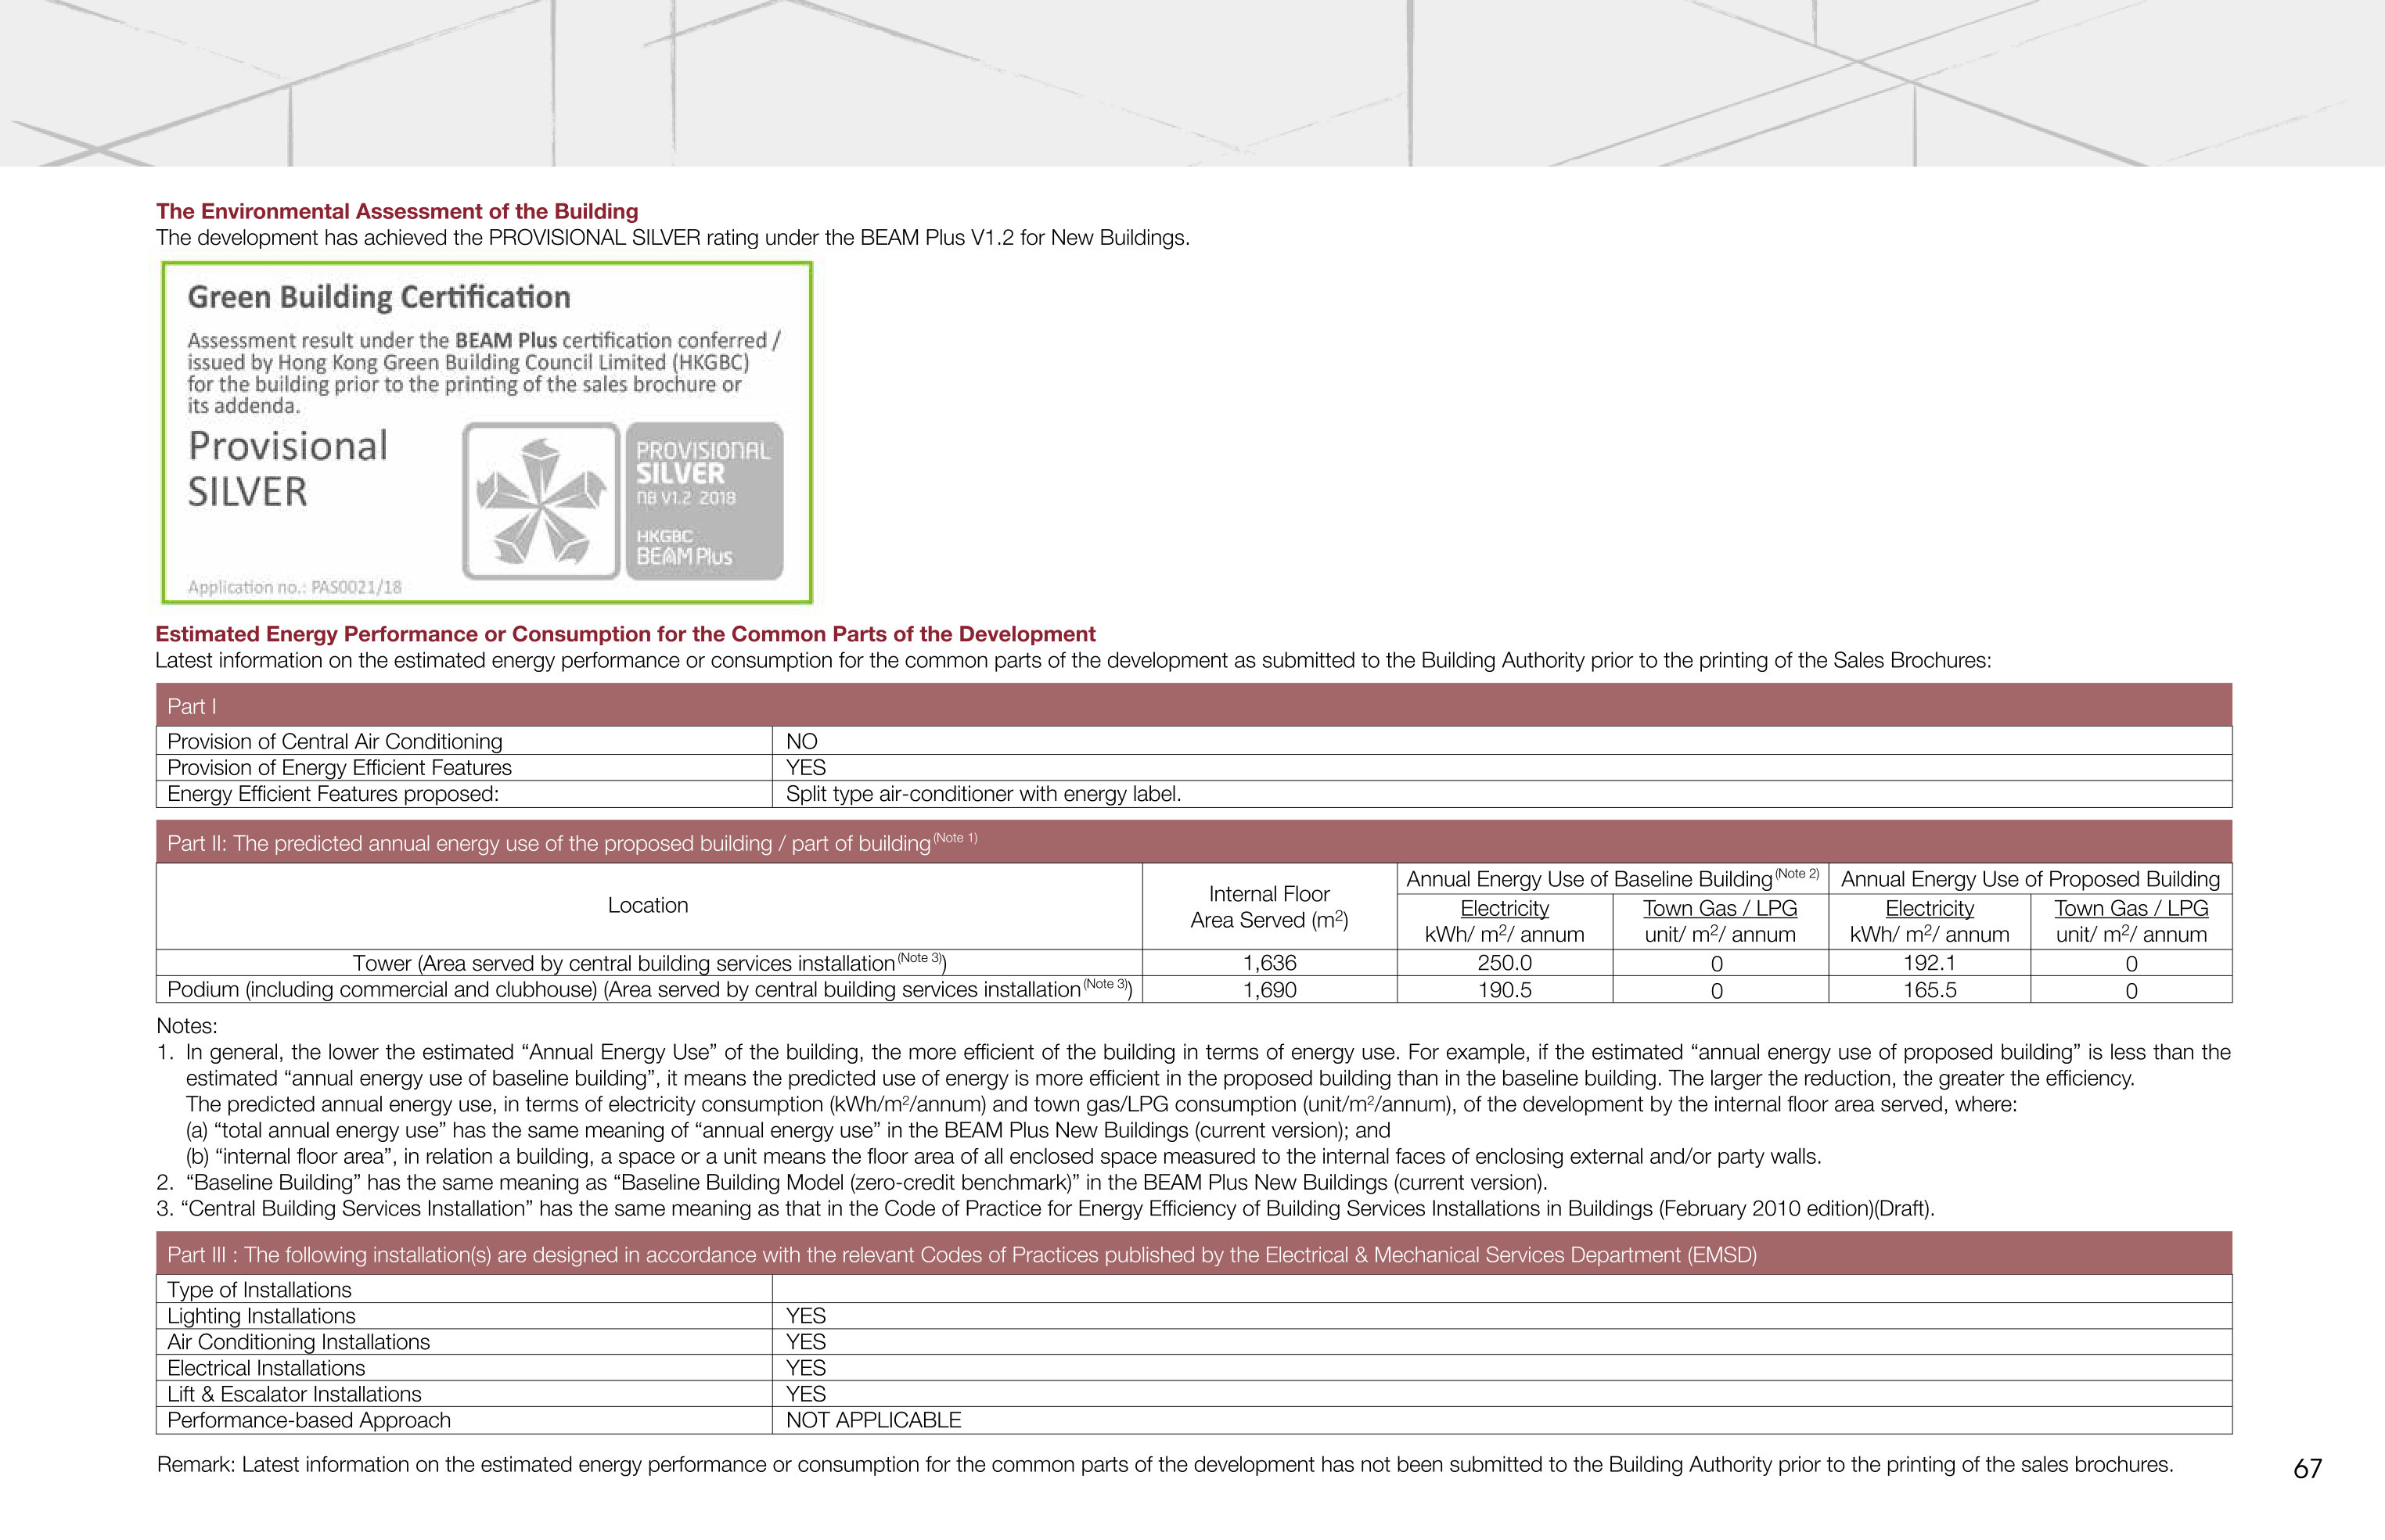The height and width of the screenshot is (1540, 2385).
Task: Click the Provision of Central Air Conditioning NO cell
Action: (1502, 741)
